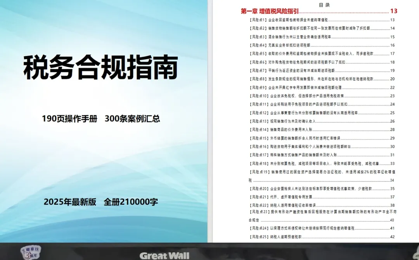Screen dimensions: 419x260
Task: Open TOC entry 风险点18 未分别核算免税减税项目
Action: 322,163
